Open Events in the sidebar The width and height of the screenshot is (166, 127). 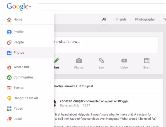click(x=27, y=88)
